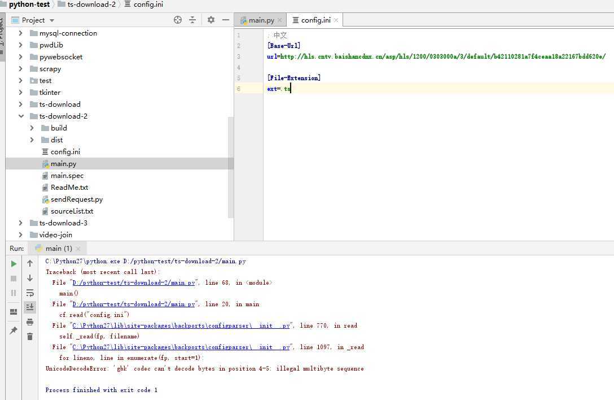This screenshot has width=614, height=400.
Task: Open main.py link at traceback line 20
Action: (x=134, y=305)
